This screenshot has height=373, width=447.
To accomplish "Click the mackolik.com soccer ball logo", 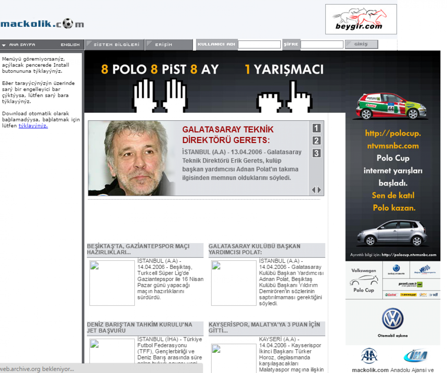I will point(42,24).
